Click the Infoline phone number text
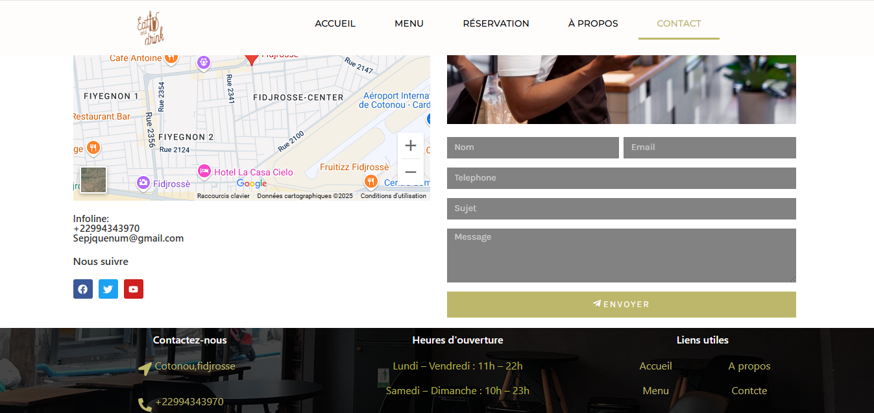 point(106,229)
